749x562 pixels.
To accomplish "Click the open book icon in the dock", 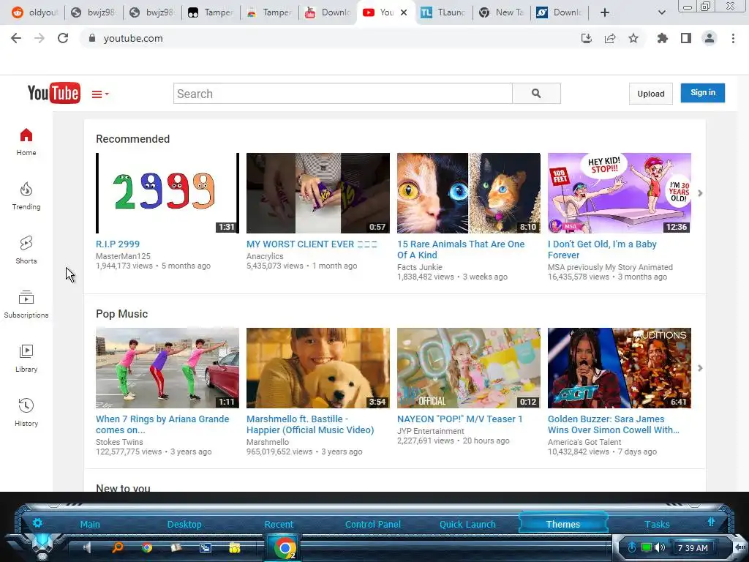I will click(176, 547).
